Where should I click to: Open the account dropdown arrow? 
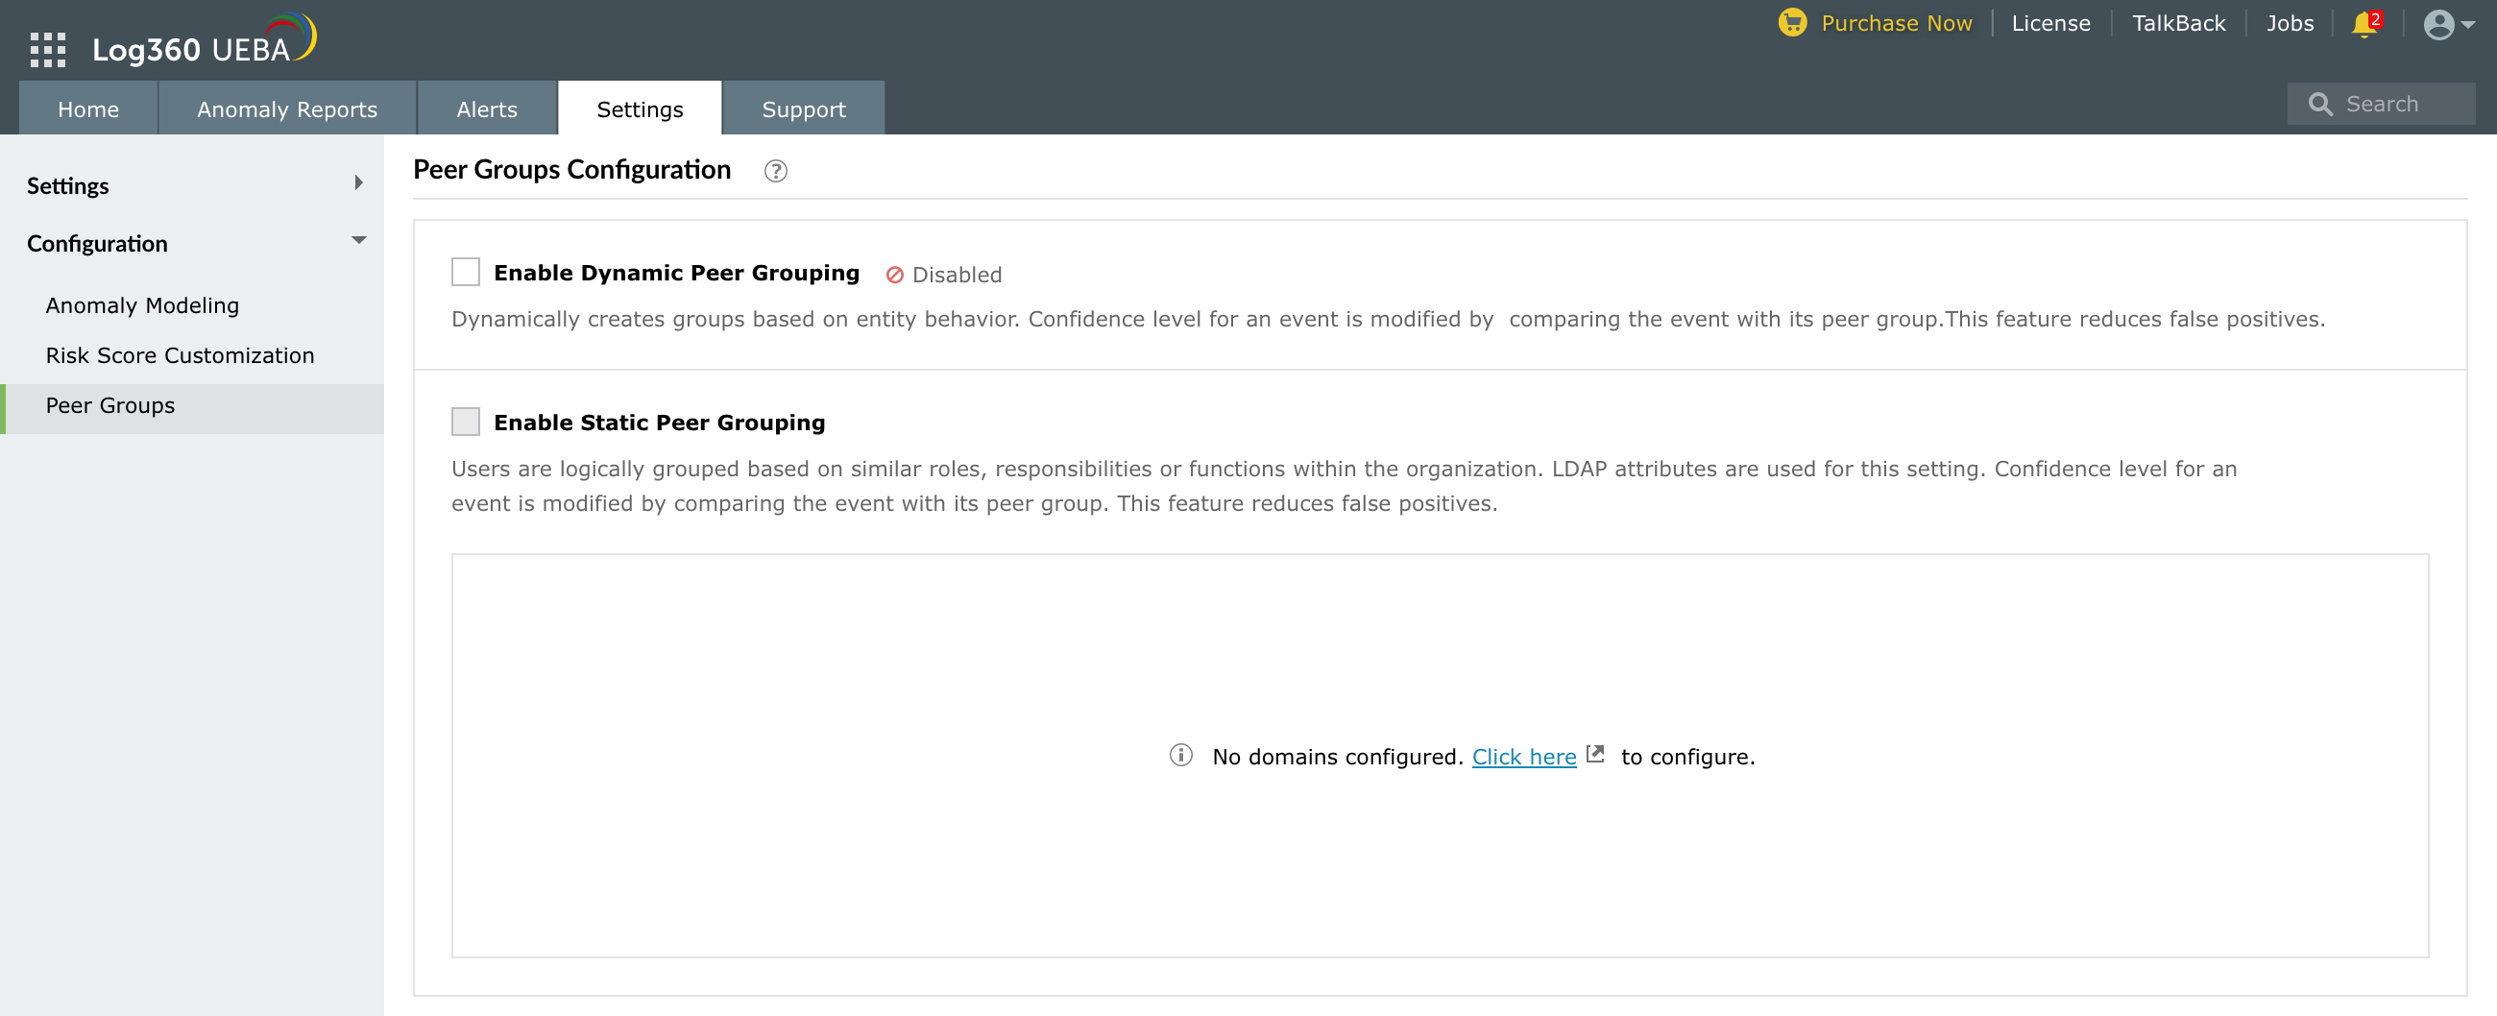[2469, 26]
